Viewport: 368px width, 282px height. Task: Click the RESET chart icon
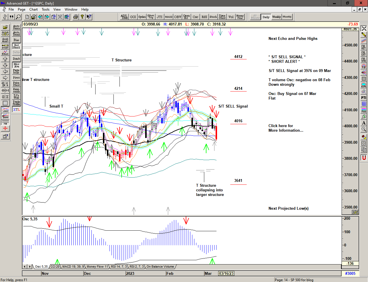click(x=5, y=40)
